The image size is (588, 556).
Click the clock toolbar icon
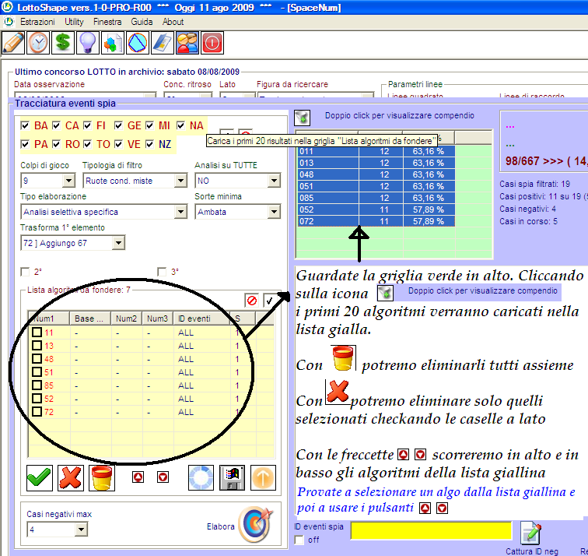click(38, 42)
